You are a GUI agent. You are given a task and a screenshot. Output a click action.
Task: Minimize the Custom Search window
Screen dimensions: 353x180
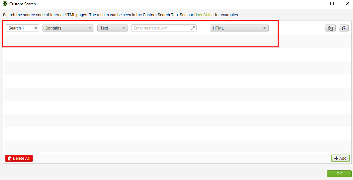[x=317, y=4]
